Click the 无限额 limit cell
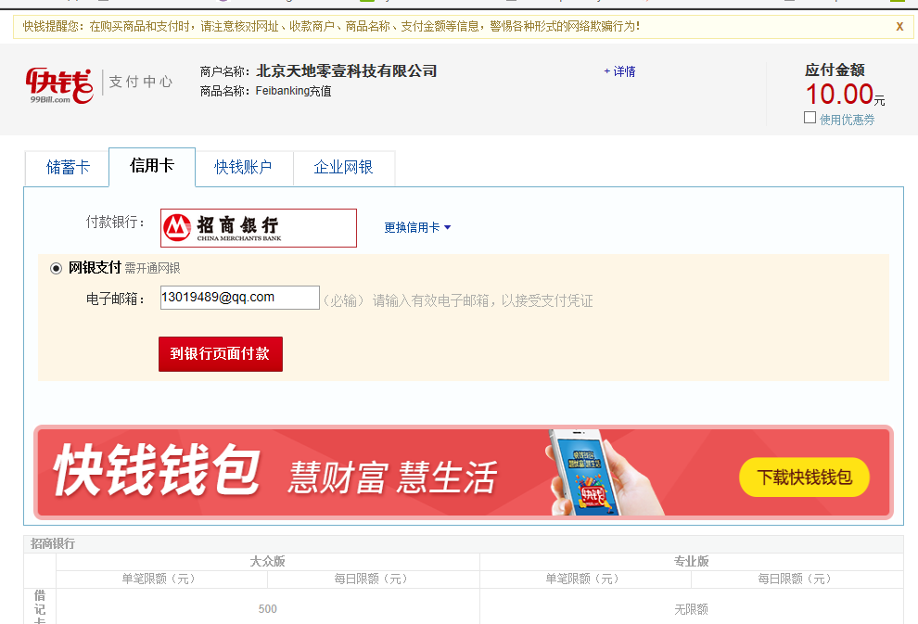This screenshot has width=918, height=624. click(692, 609)
